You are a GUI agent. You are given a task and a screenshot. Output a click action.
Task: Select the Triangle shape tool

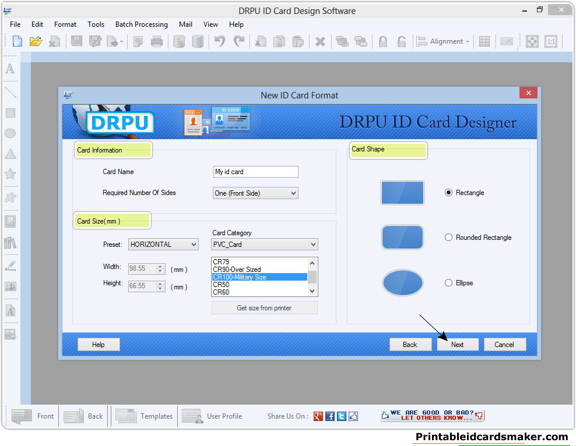(10, 154)
